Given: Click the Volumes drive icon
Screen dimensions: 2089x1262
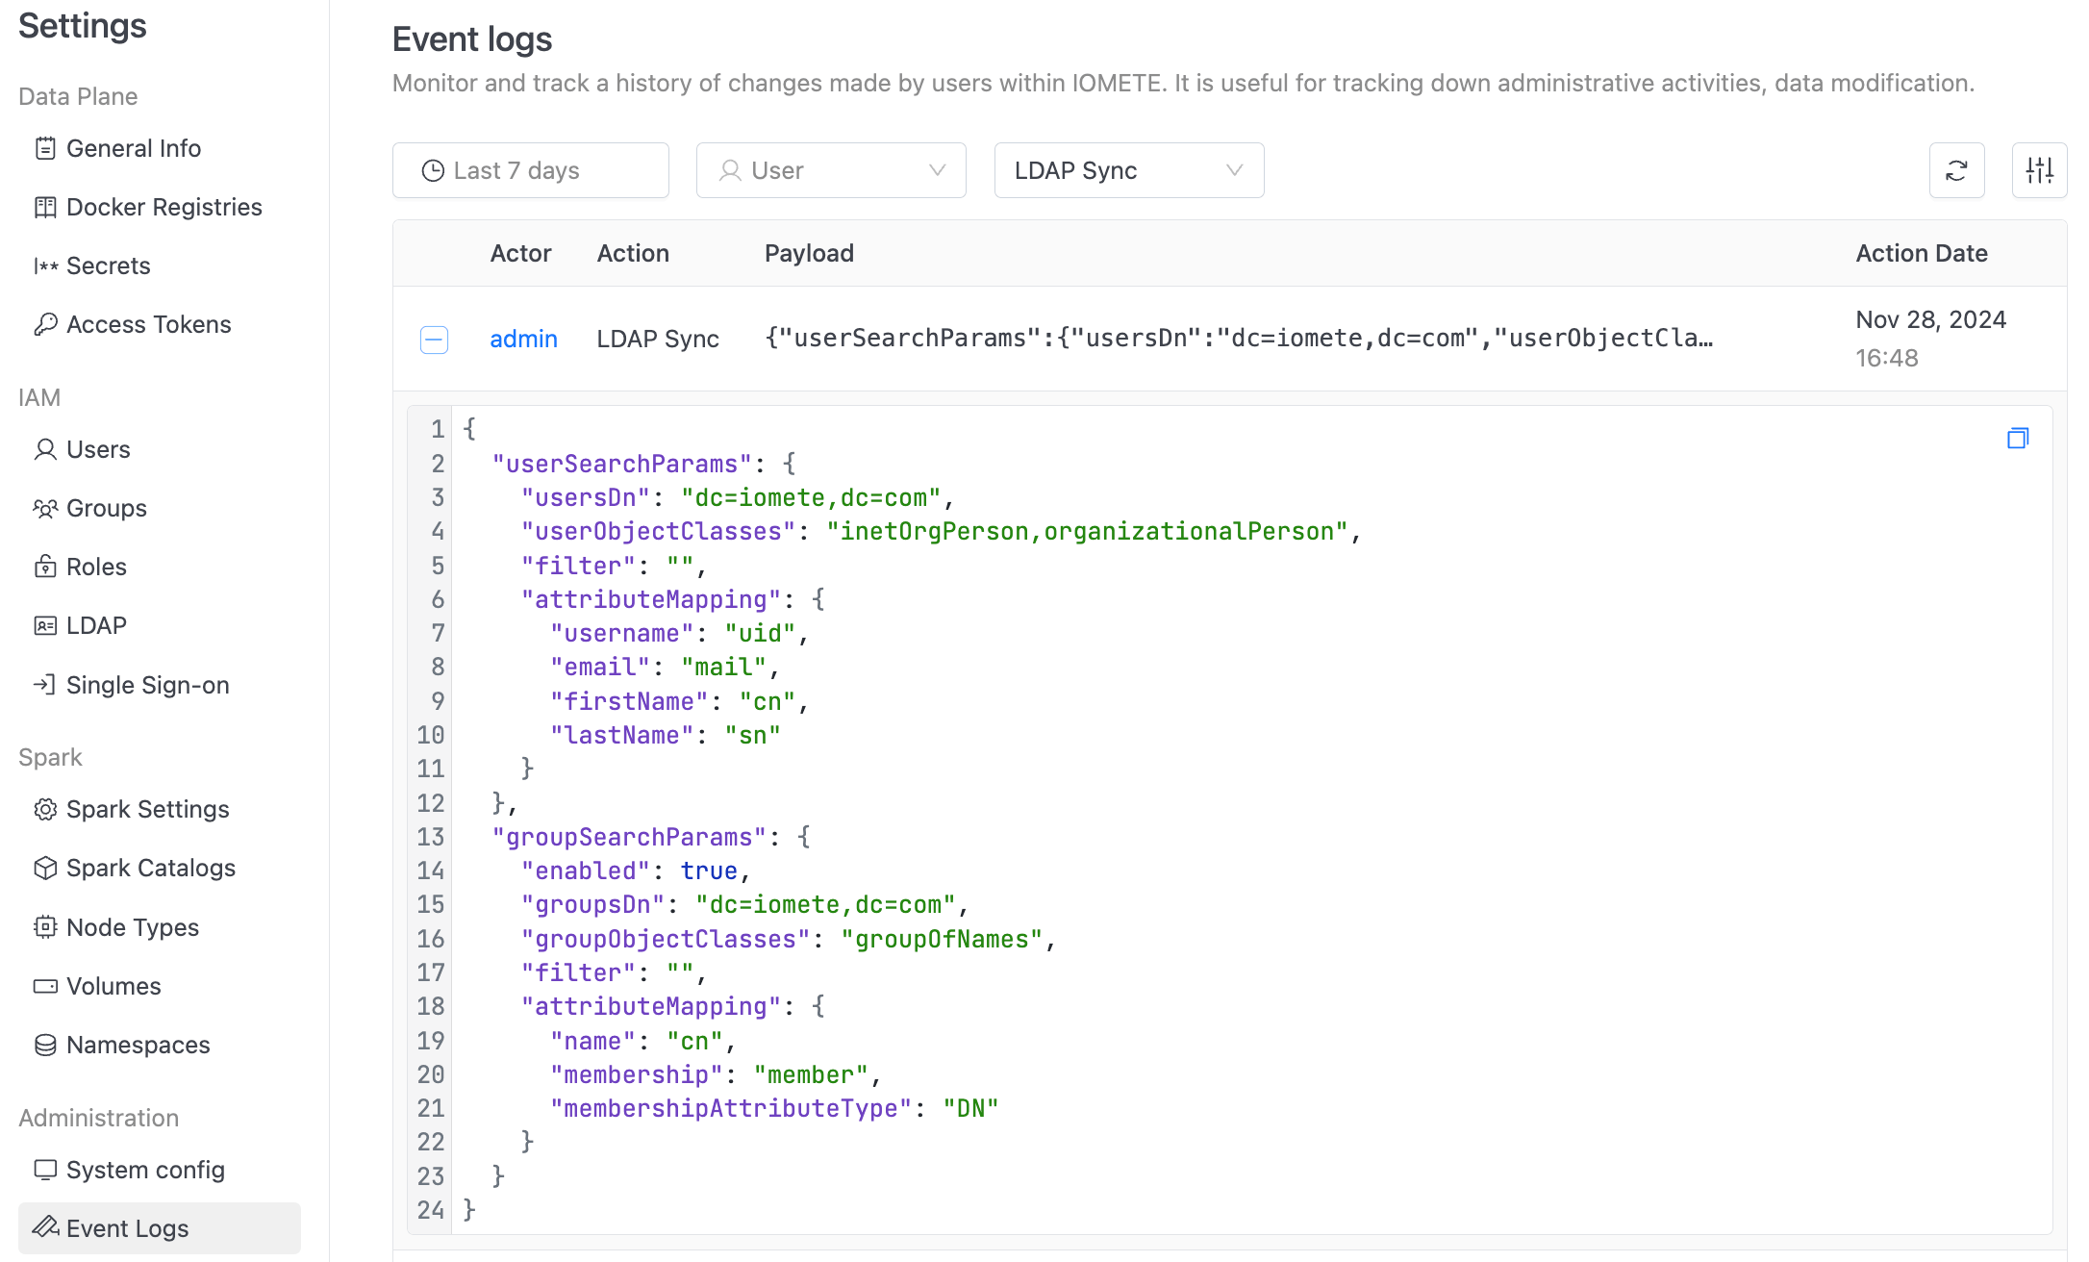Looking at the screenshot, I should [x=45, y=986].
